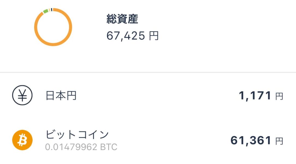Select the 61,361 円 Bitcoin value
This screenshot has height=164, width=296.
257,140
